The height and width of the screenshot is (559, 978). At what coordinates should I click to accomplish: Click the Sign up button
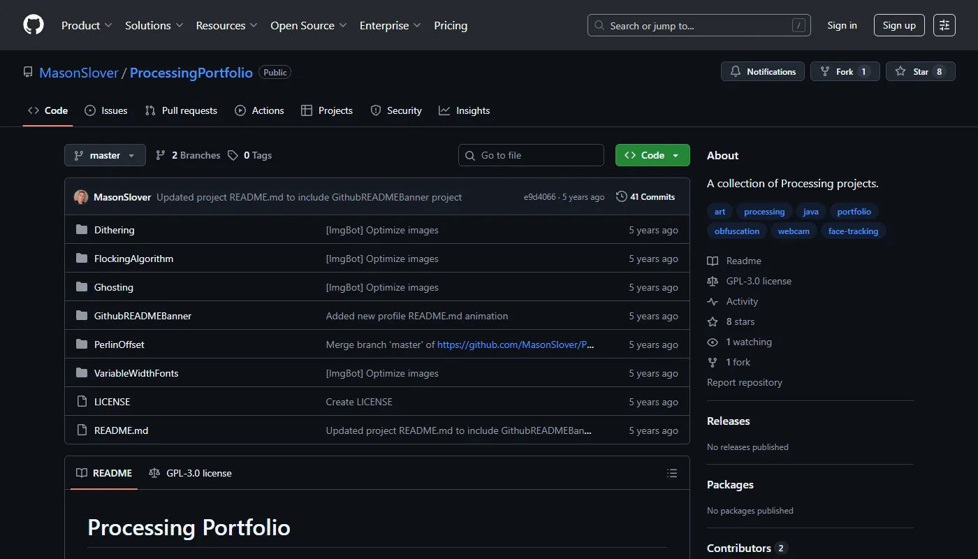899,25
